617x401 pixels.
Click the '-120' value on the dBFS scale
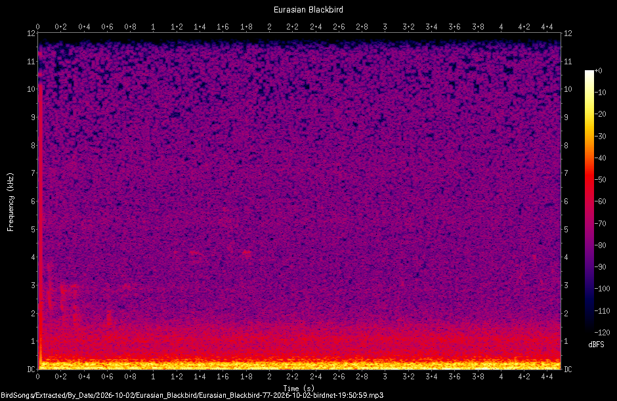coord(603,332)
